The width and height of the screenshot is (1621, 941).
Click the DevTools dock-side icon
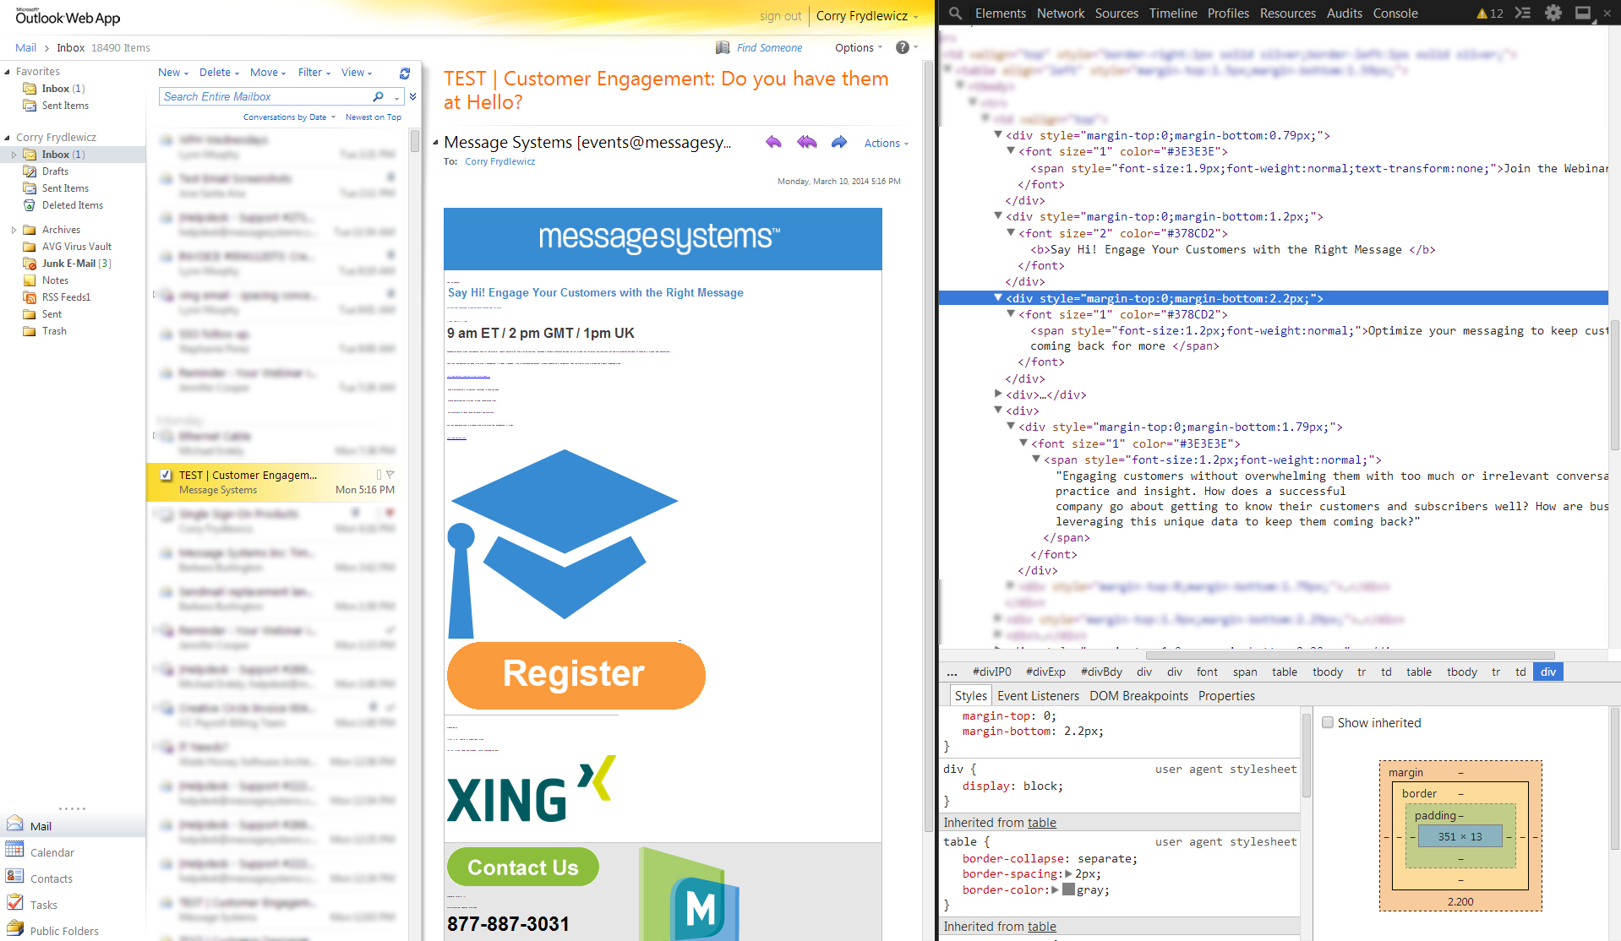click(x=1583, y=14)
